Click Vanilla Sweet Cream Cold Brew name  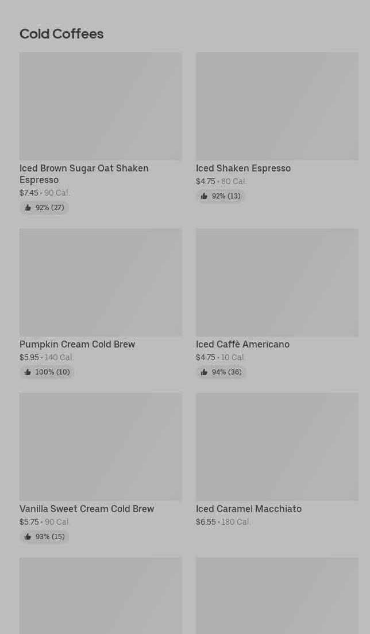87,509
